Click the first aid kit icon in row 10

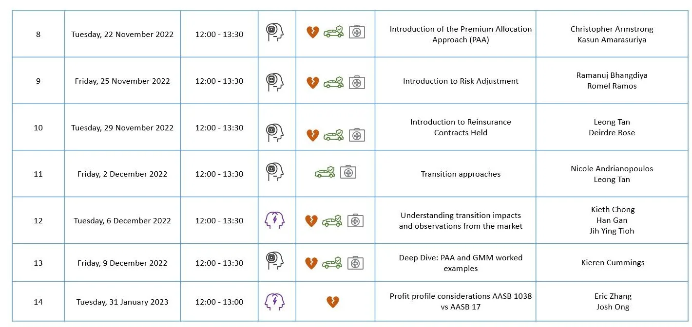pos(357,135)
